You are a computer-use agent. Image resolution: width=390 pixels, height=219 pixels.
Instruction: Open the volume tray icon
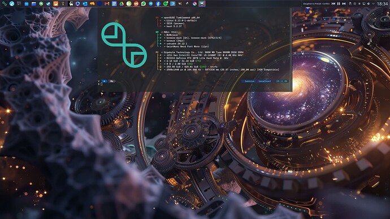pos(369,4)
